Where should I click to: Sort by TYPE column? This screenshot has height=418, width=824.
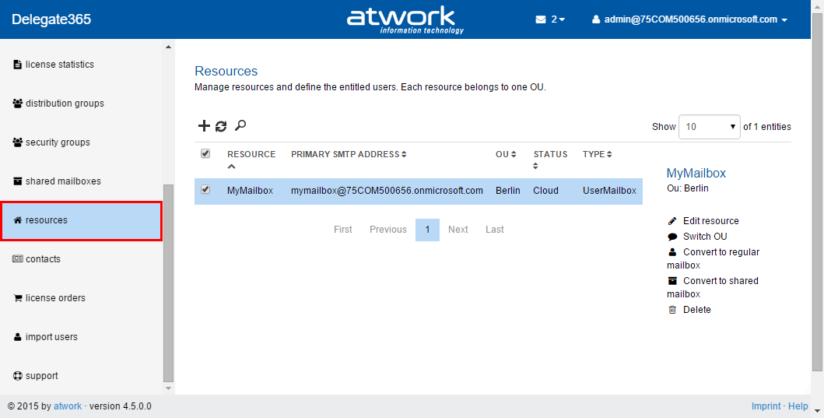coord(598,154)
